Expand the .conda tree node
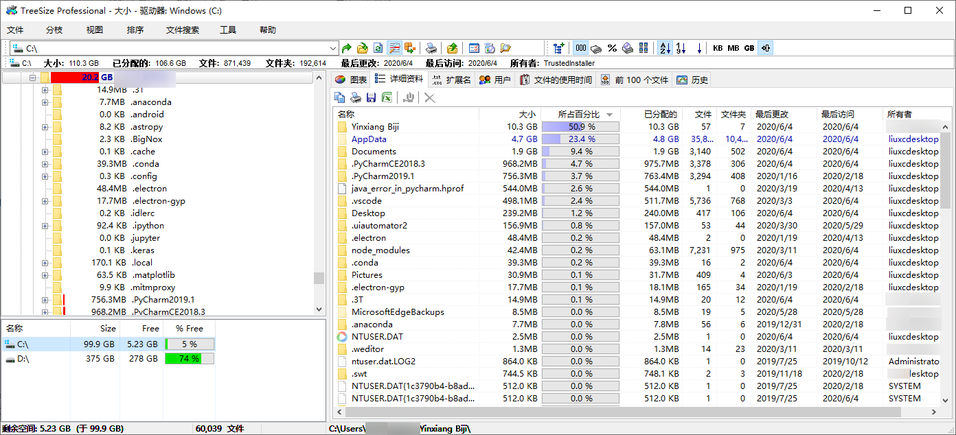 [45, 164]
